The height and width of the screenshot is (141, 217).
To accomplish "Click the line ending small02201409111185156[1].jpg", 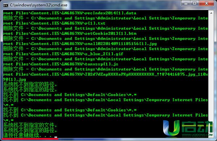I will pos(80,44).
